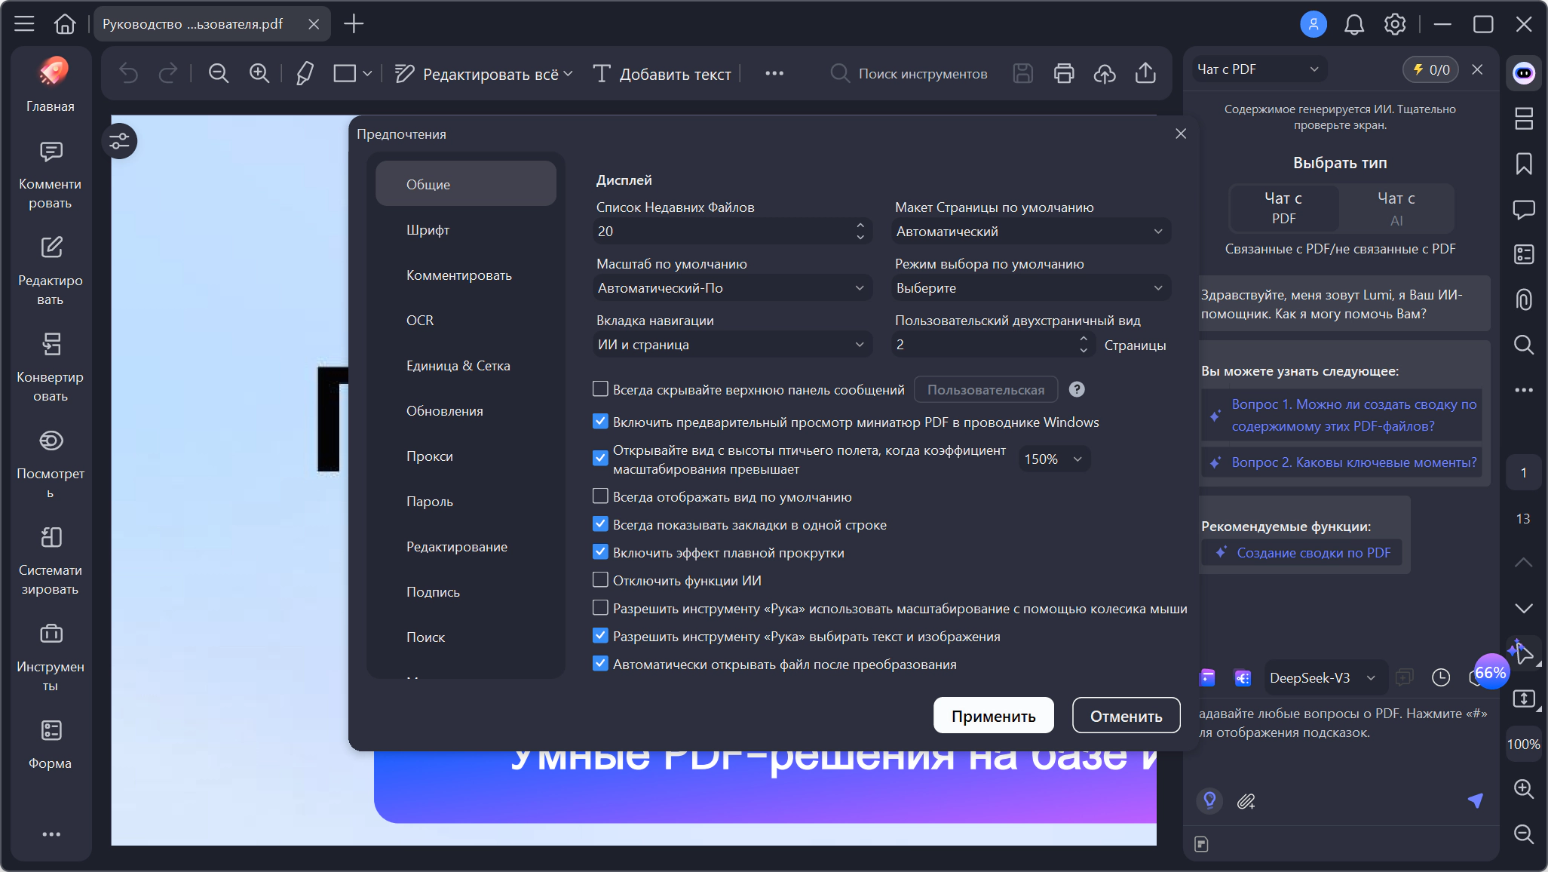Click the chat history clock icon

point(1441,677)
